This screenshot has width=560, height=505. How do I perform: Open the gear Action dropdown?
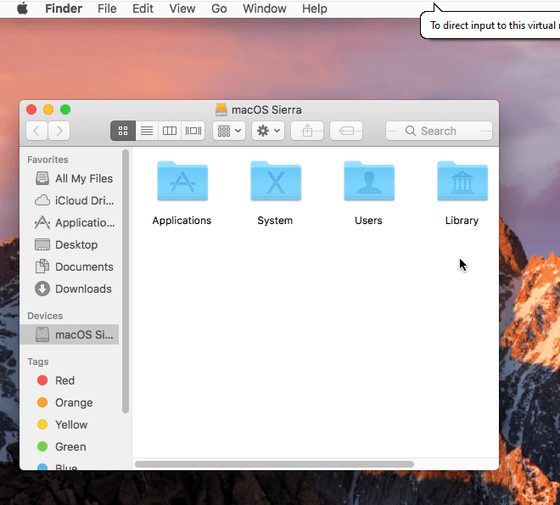click(x=268, y=131)
